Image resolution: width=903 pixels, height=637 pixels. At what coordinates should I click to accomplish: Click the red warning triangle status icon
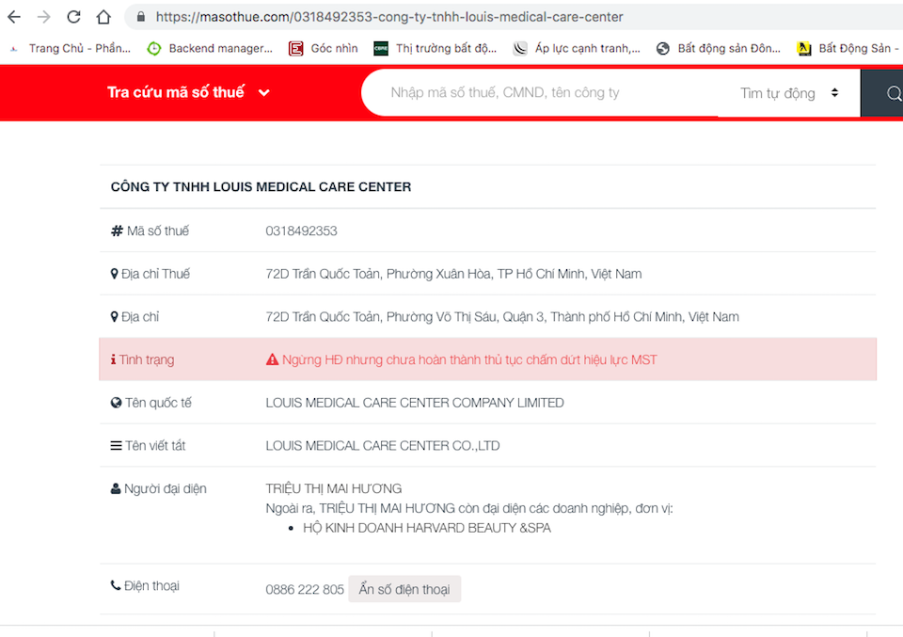(273, 359)
